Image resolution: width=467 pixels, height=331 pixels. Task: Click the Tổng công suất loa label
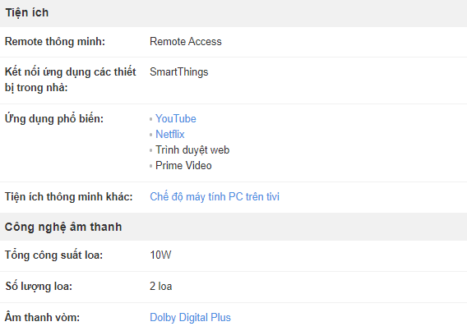(53, 255)
